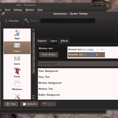This screenshot has width=118, height=118.
Task: Click the 'link' in Normal text preview
Action: [x=84, y=49]
